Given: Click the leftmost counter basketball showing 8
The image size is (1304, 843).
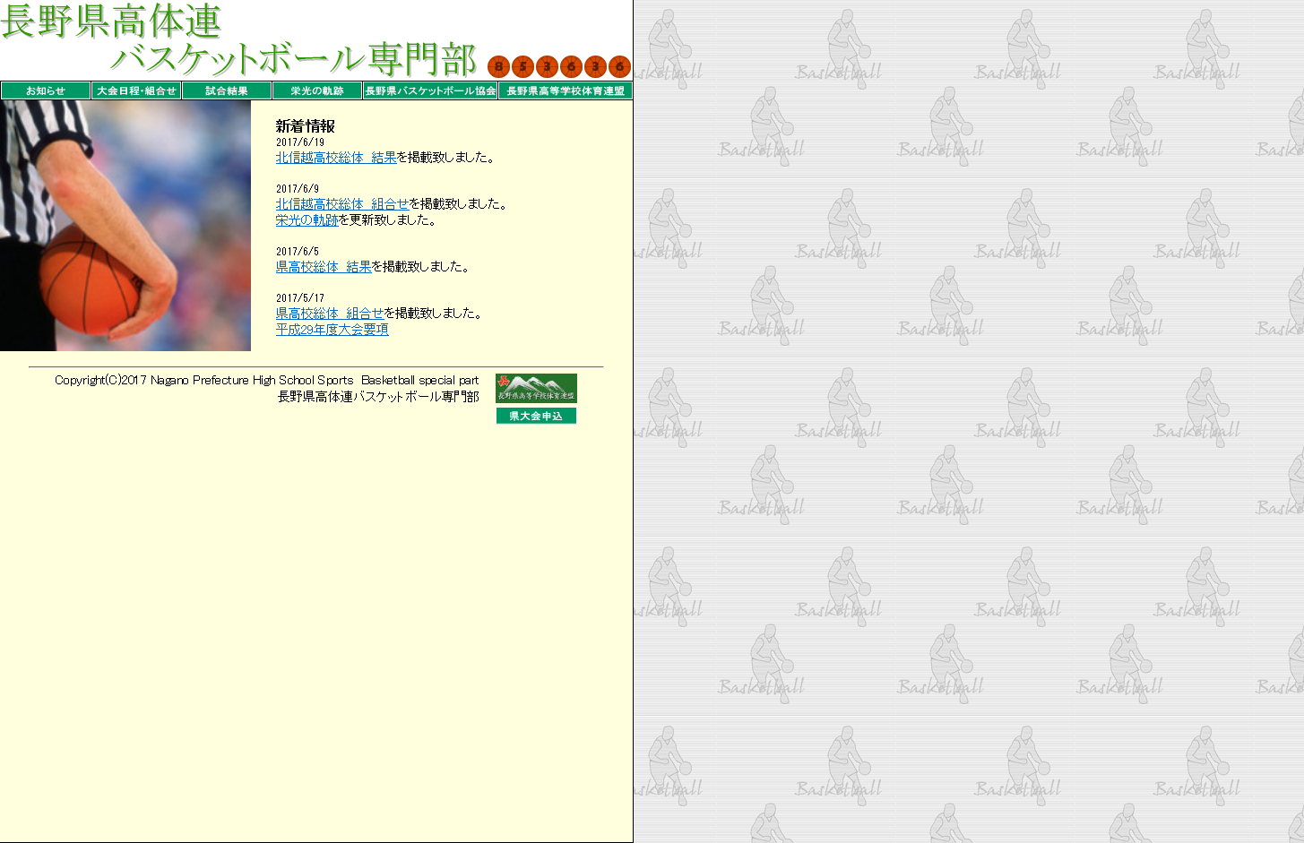Looking at the screenshot, I should pyautogui.click(x=499, y=67).
